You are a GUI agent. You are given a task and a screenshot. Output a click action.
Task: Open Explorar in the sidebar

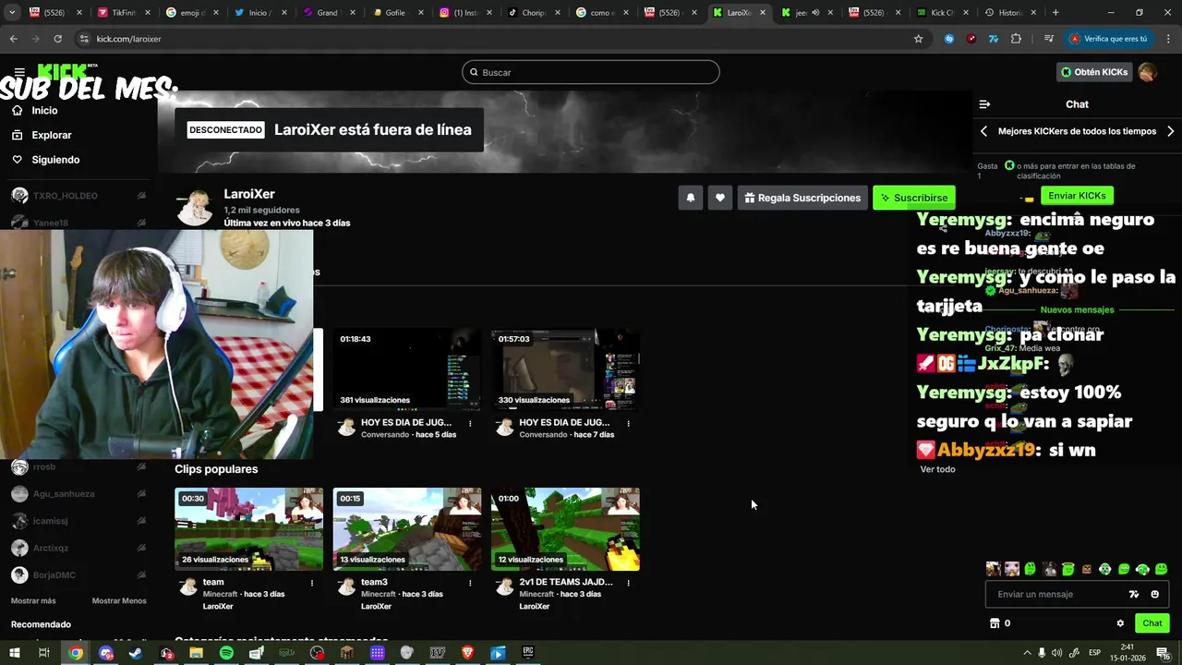click(x=52, y=135)
